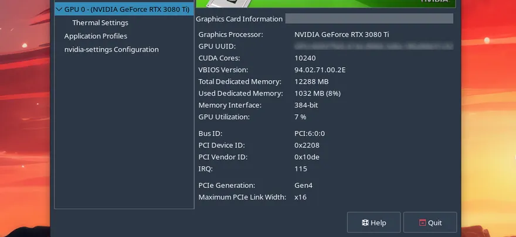Screen dimensions: 516x237
Task: Click the Graphics Processor name value
Action: coord(341,35)
